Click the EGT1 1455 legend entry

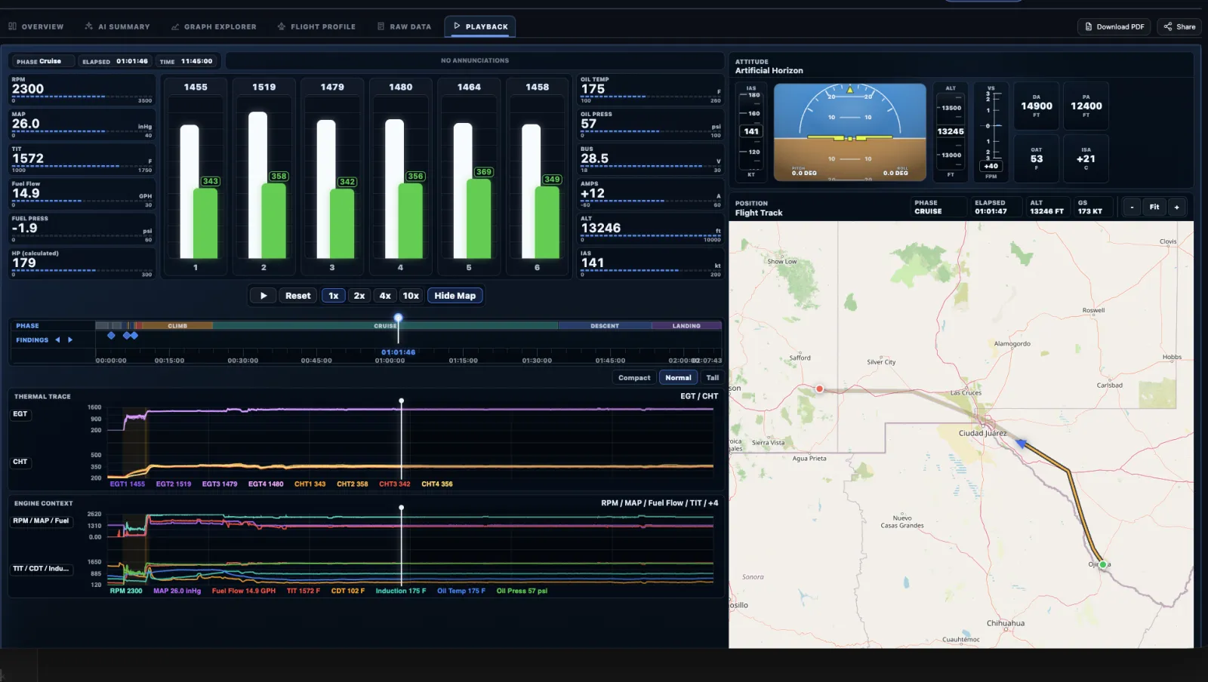click(128, 484)
